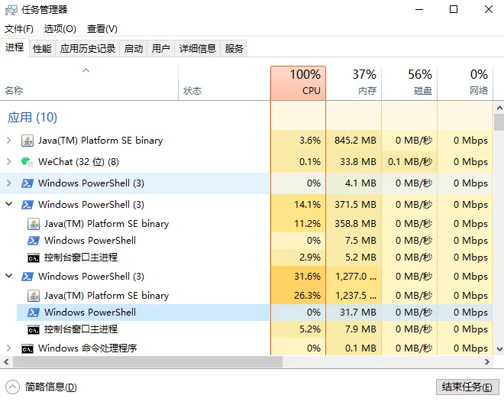Click the 简略信息 circled up-arrow icon
Viewport: 504px width, 405px height.
pyautogui.click(x=13, y=387)
